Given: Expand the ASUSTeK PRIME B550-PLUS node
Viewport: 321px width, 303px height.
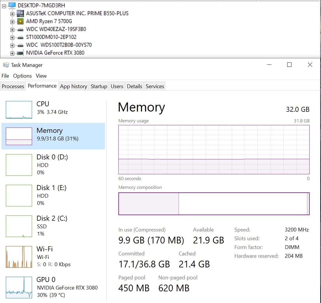Looking at the screenshot, I should tap(12, 14).
